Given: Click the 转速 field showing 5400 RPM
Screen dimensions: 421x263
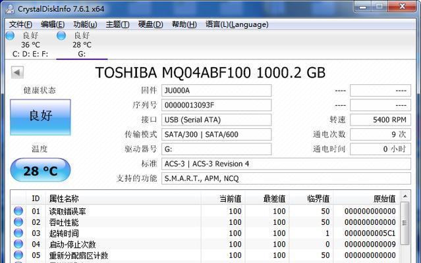Looking at the screenshot, I should point(380,120).
